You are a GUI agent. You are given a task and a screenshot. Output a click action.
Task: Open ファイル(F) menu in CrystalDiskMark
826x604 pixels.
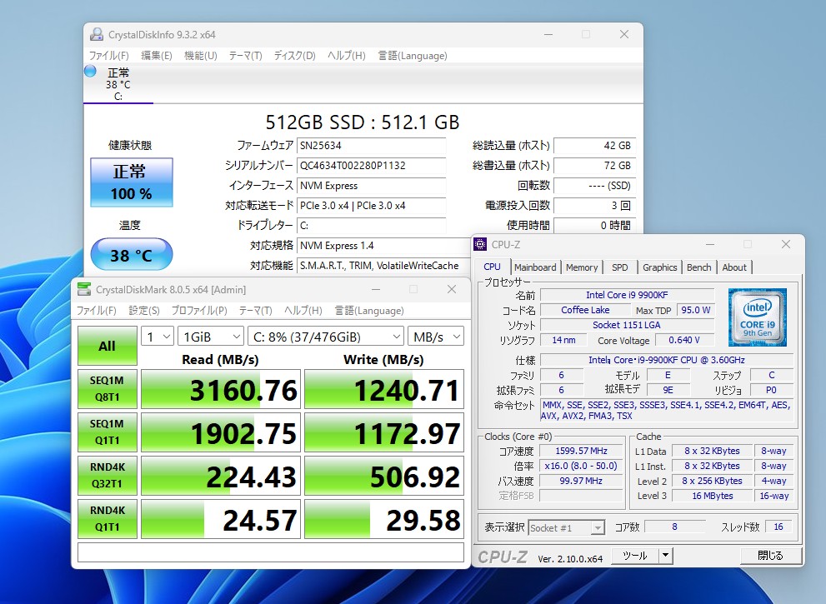click(x=97, y=310)
